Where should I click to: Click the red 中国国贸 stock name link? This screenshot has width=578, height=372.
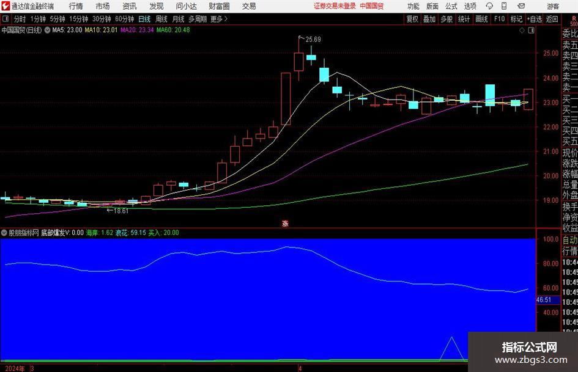point(372,6)
